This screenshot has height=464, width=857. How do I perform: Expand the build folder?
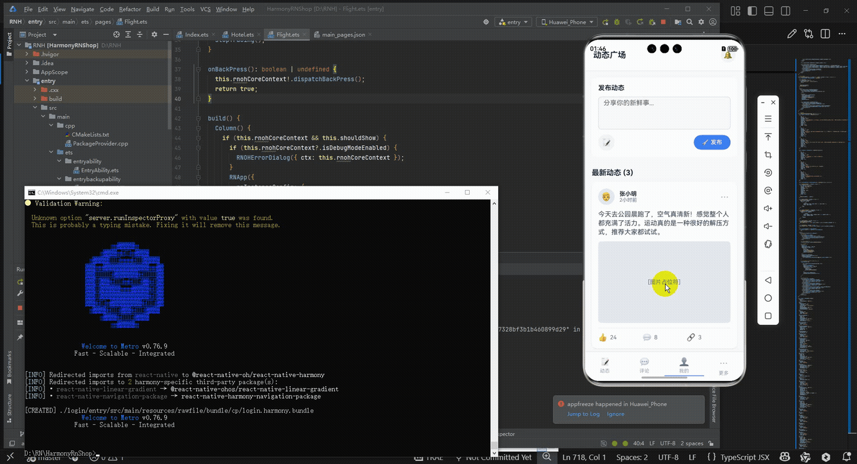(35, 99)
